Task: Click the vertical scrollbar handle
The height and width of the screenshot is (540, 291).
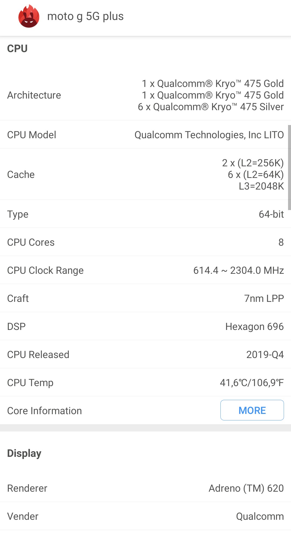Action: pos(289,167)
